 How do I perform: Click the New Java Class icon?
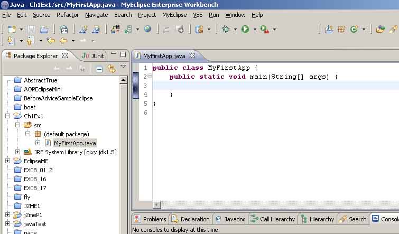[x=354, y=29]
